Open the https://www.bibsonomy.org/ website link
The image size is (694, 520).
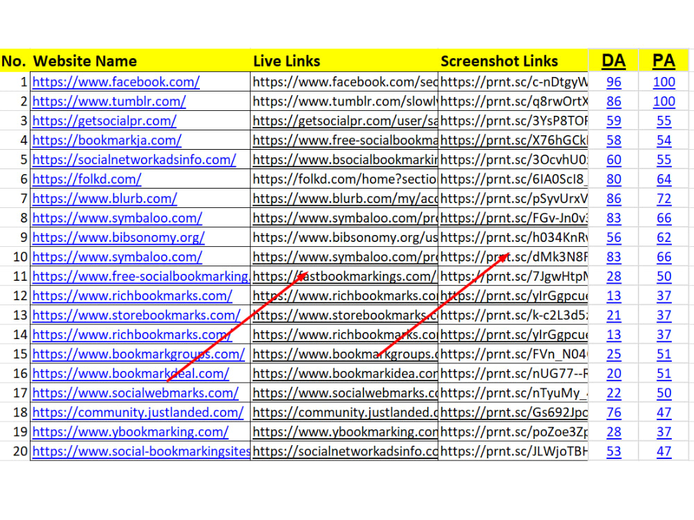[119, 237]
